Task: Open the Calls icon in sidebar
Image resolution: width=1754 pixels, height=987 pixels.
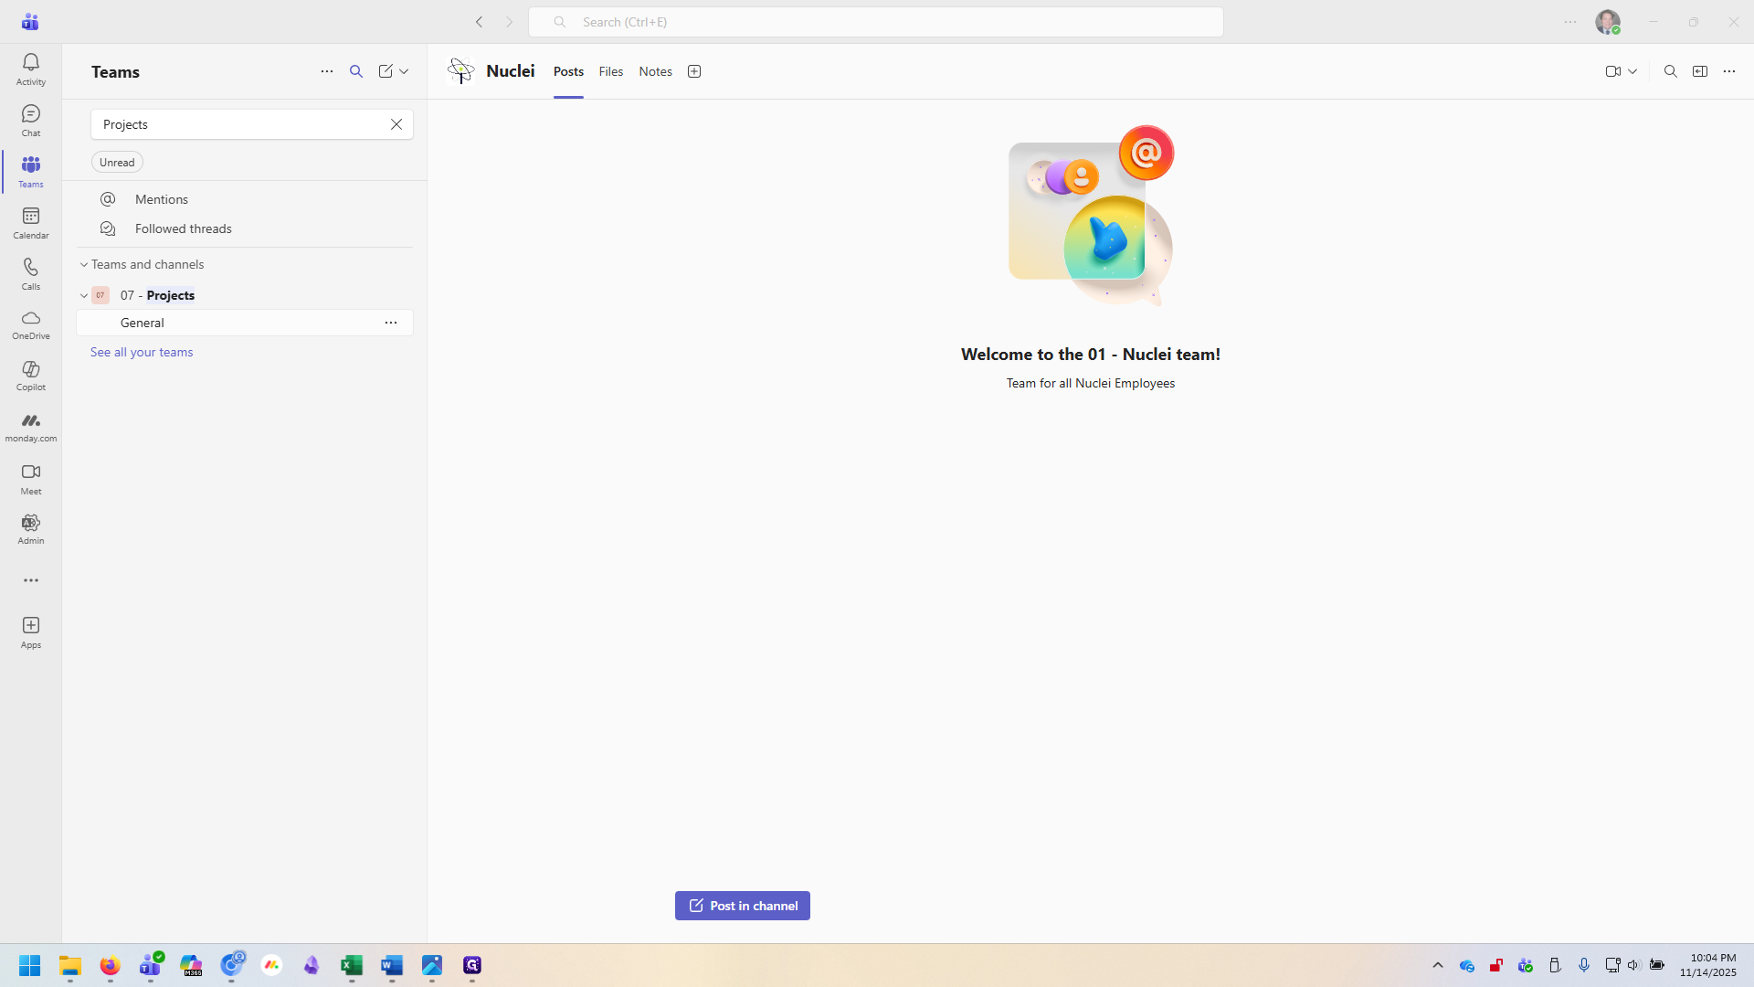Action: [x=30, y=273]
